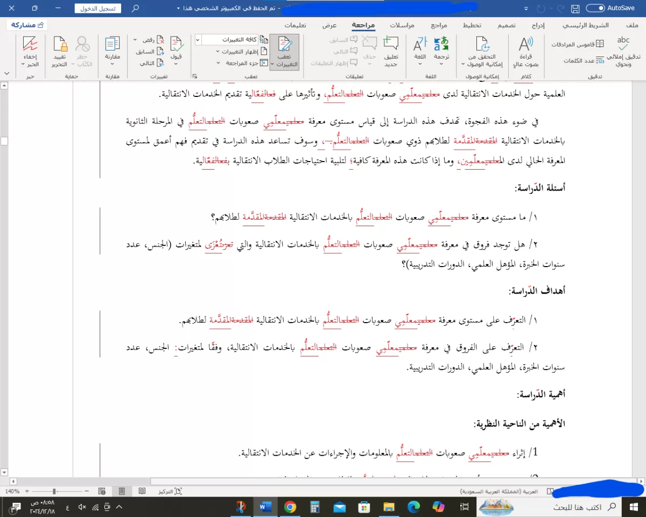Screen dimensions: 646x517
Task: Go to Next change in Changes group
Action: point(151,63)
